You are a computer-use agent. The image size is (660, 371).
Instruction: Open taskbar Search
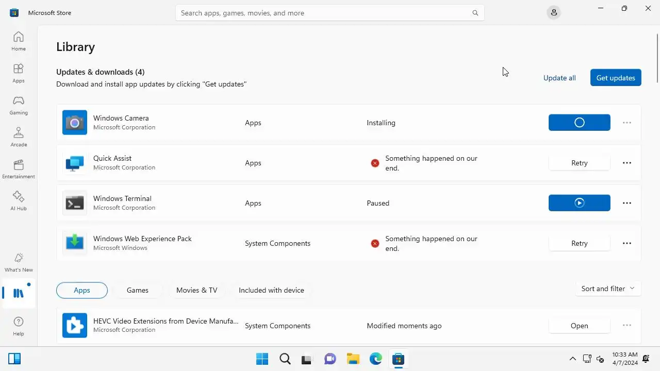click(285, 359)
